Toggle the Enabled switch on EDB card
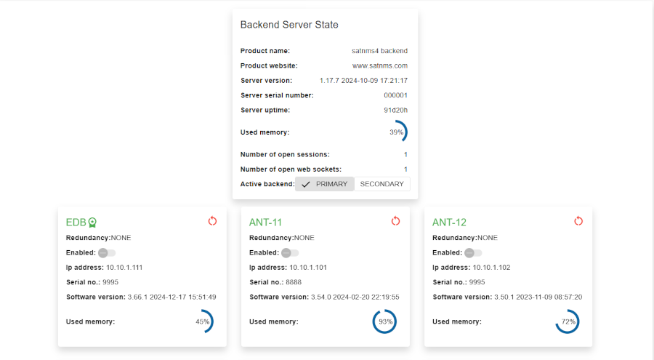Image resolution: width=654 pixels, height=360 pixels. [107, 252]
